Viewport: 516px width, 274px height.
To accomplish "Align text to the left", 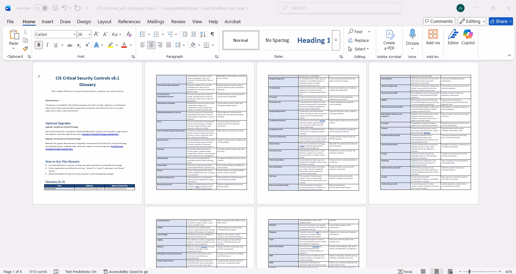I will point(143,45).
